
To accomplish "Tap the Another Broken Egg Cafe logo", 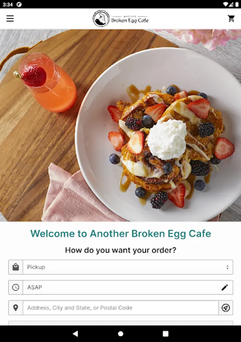I will pos(120,19).
